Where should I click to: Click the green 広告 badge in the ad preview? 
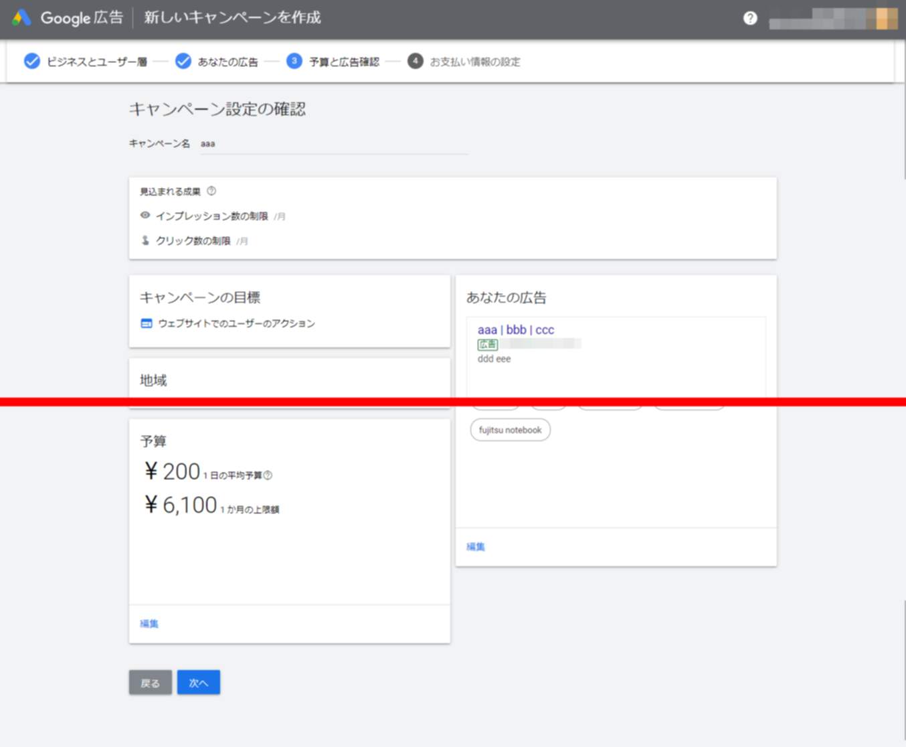[x=487, y=344]
